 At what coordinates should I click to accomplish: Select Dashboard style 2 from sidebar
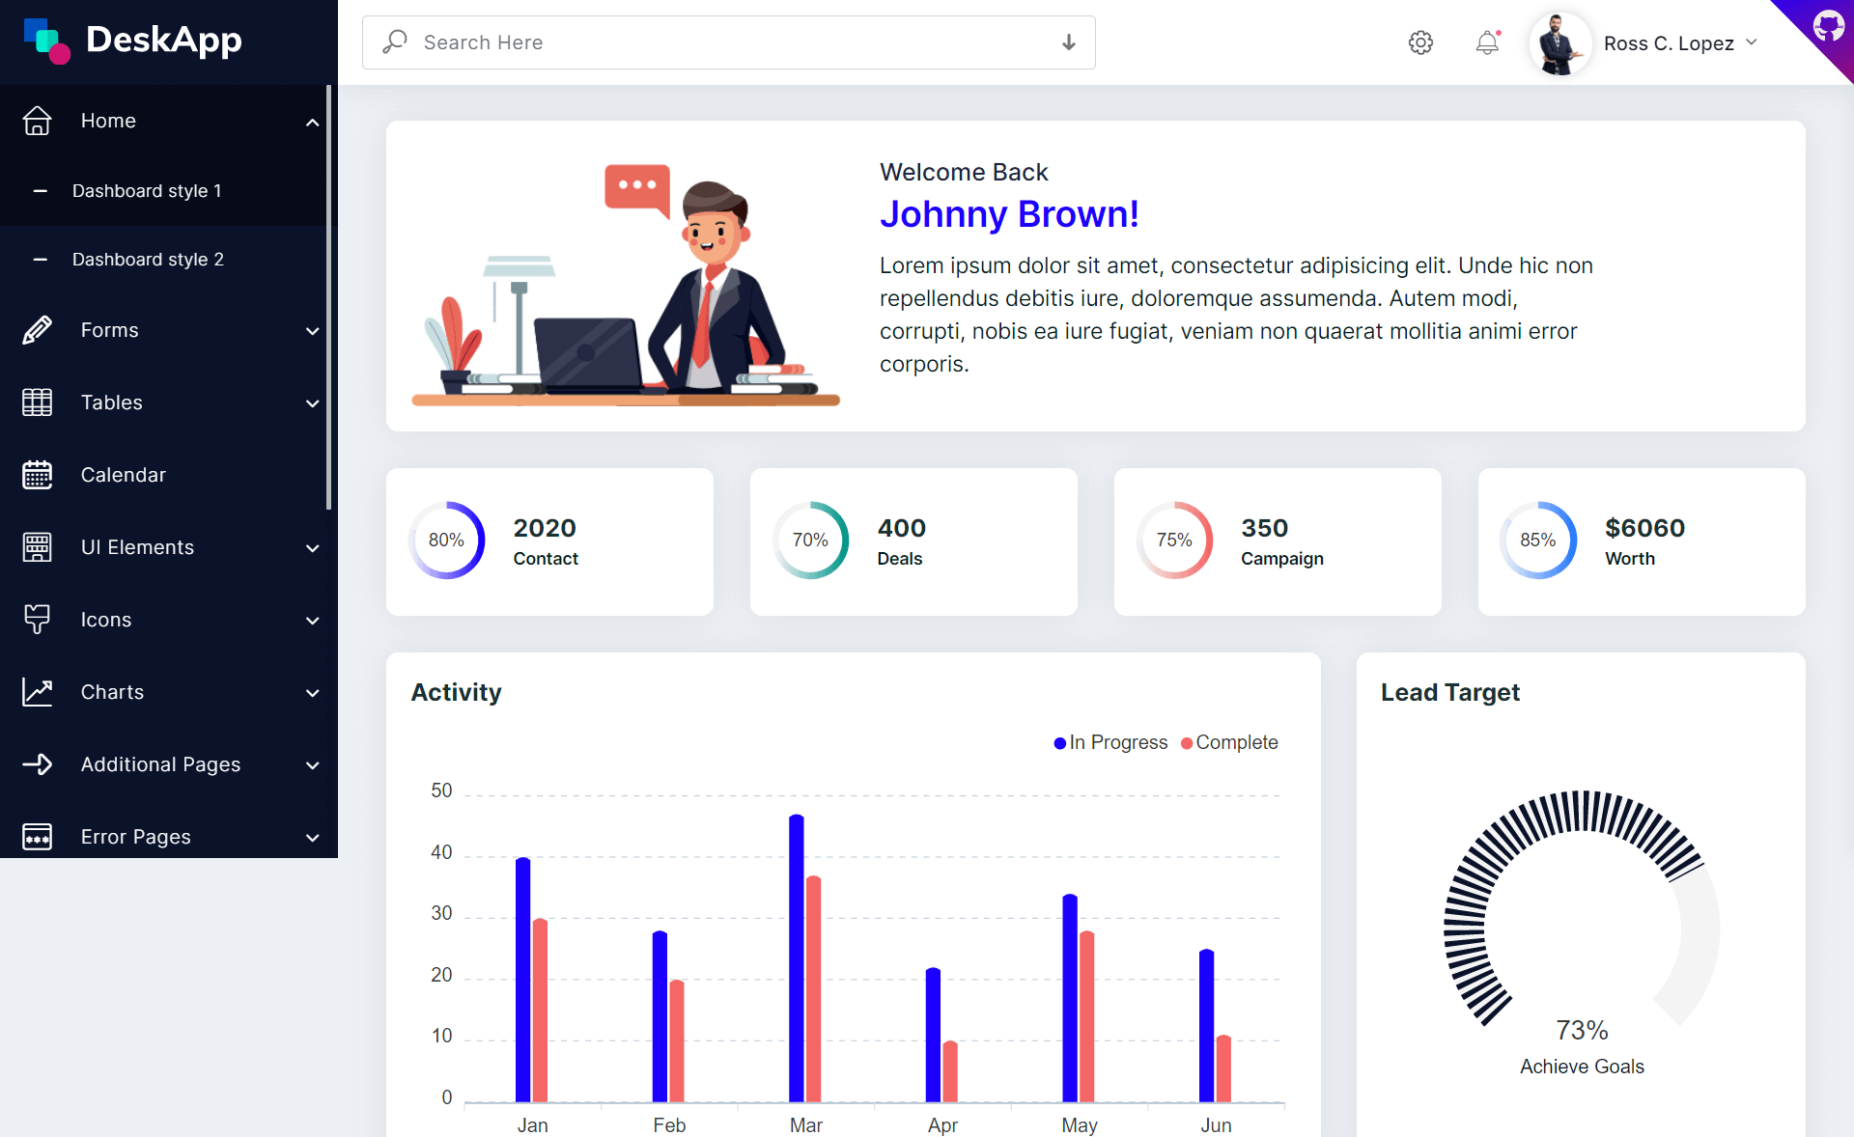pyautogui.click(x=147, y=259)
